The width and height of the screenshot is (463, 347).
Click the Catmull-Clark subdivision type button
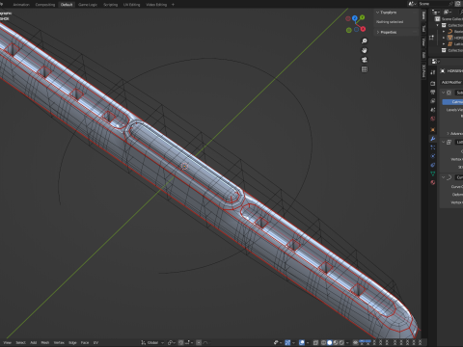[x=452, y=102]
